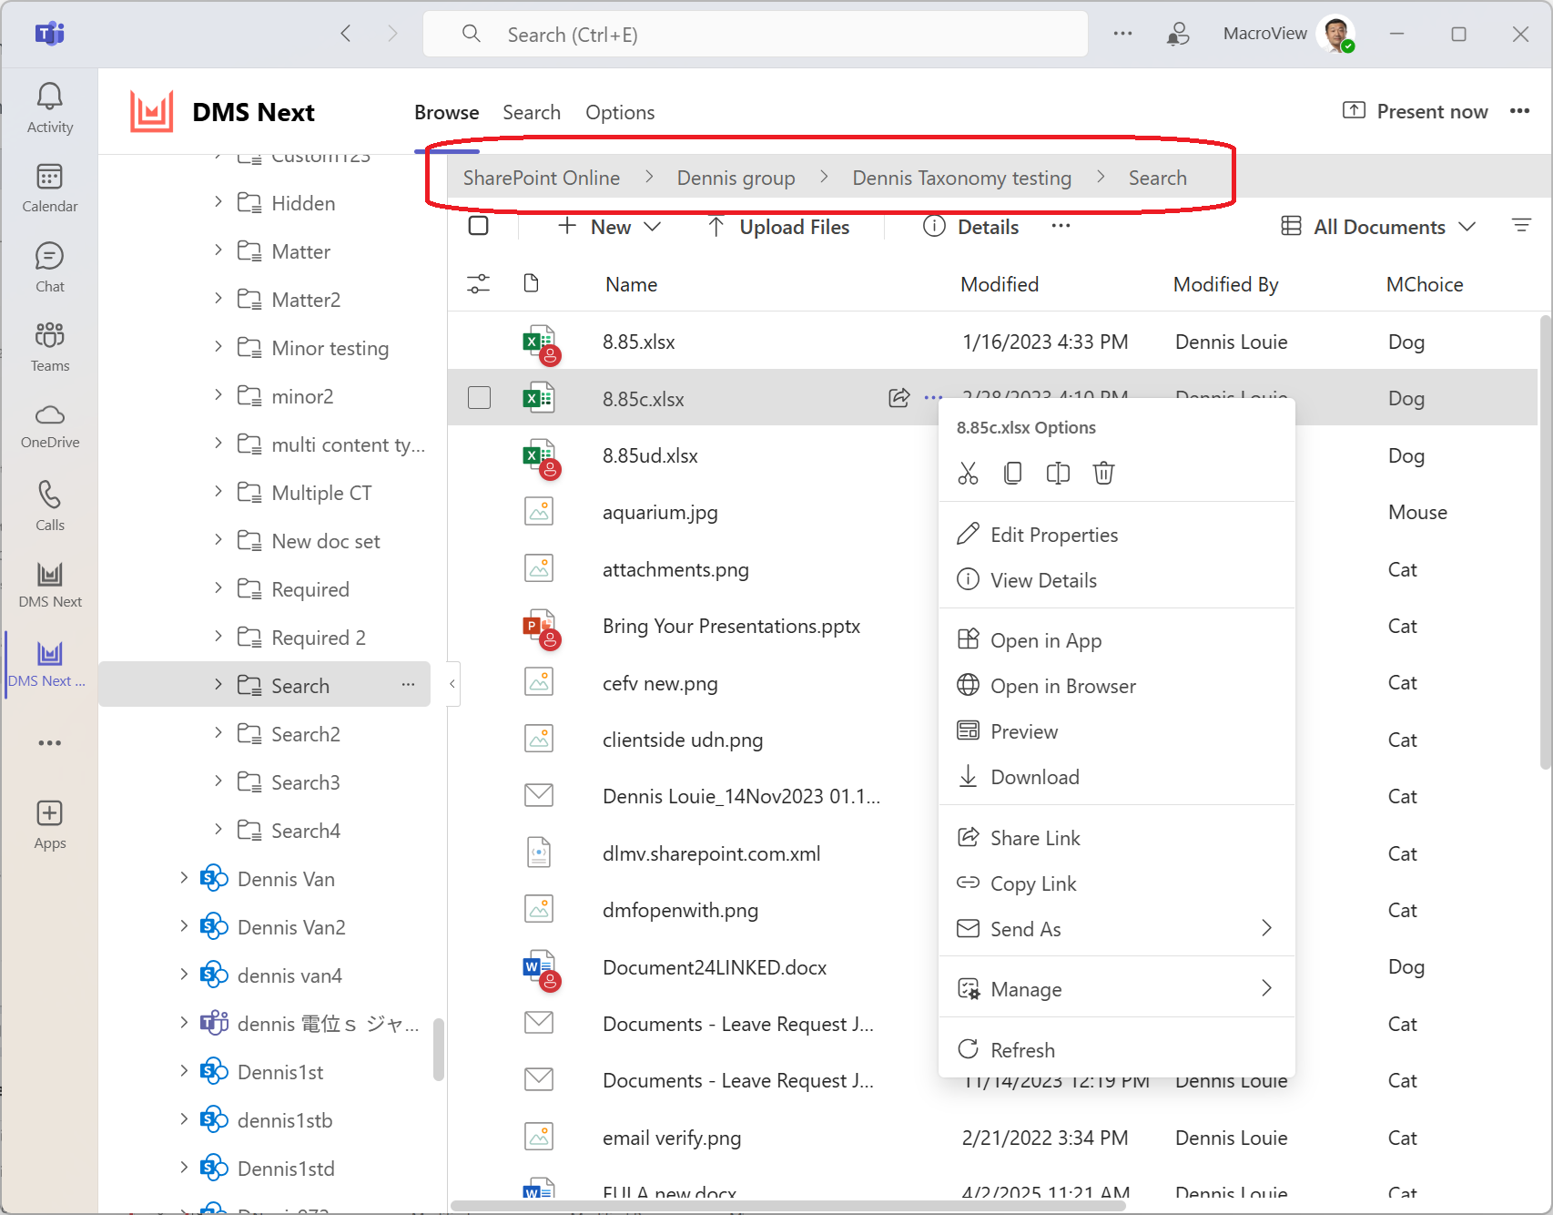Toggle the select all checkbox
Viewport: 1553px width, 1215px height.
(x=478, y=226)
